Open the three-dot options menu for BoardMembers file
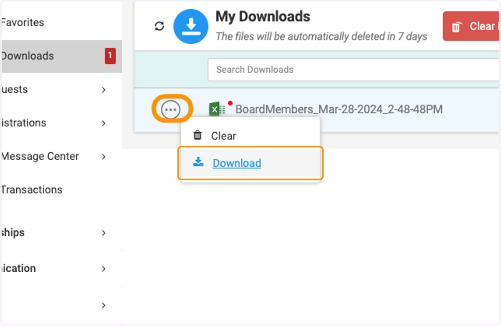The height and width of the screenshot is (326, 501). (171, 110)
